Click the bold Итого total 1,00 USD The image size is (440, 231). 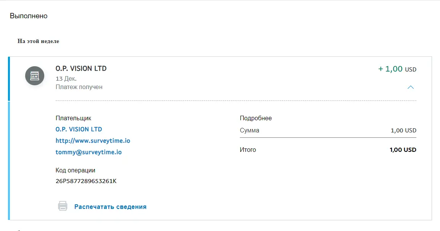403,150
